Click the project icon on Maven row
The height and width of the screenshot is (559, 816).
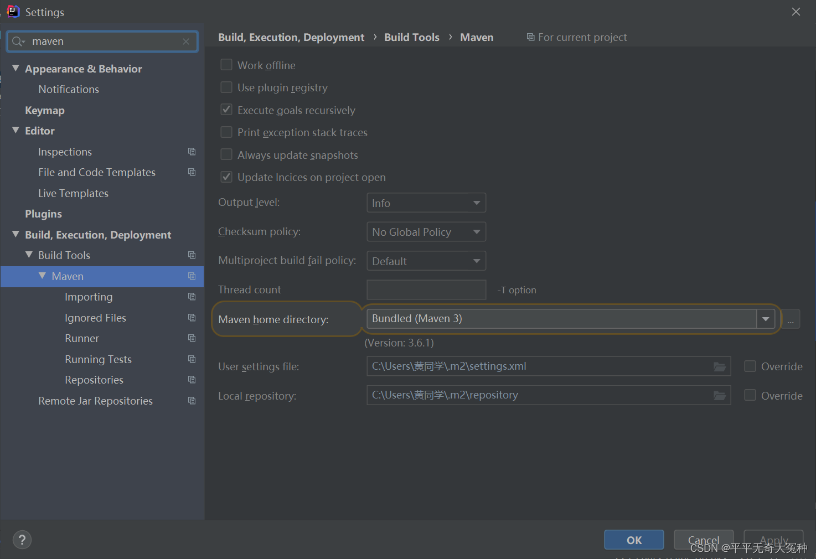coord(192,276)
